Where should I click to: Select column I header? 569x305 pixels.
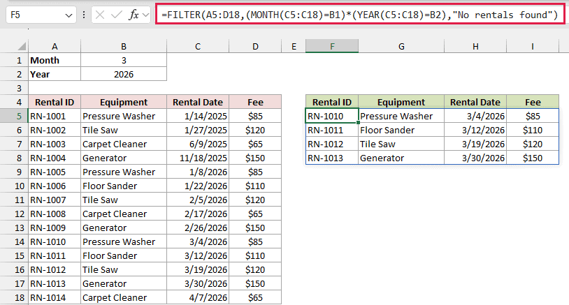tap(533, 46)
